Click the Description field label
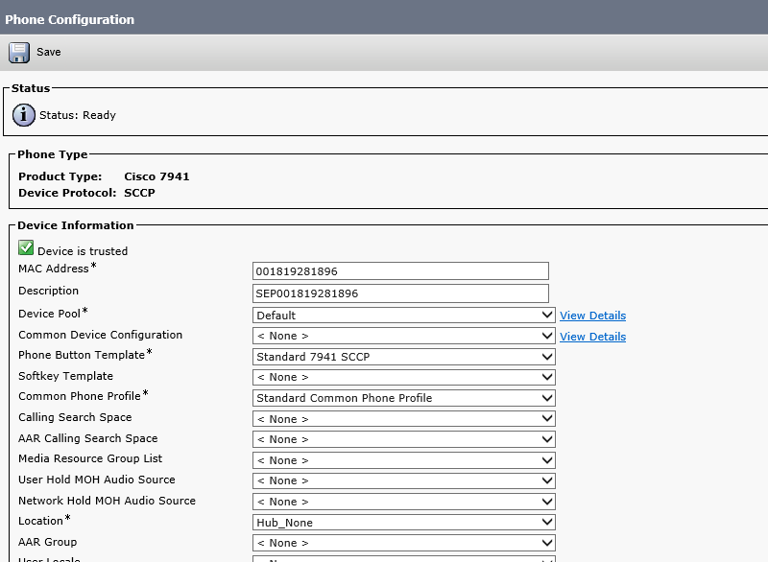 tap(49, 291)
